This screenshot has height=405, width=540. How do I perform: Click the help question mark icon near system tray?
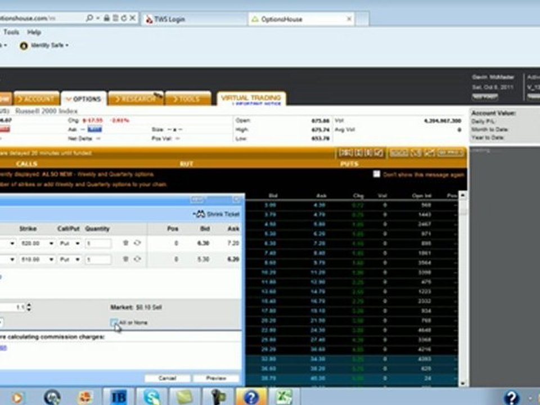click(511, 398)
